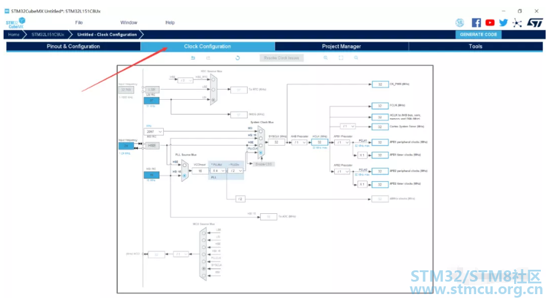Viewport: 548px width, 303px height.
Task: Switch to the Tools tab
Action: [476, 46]
